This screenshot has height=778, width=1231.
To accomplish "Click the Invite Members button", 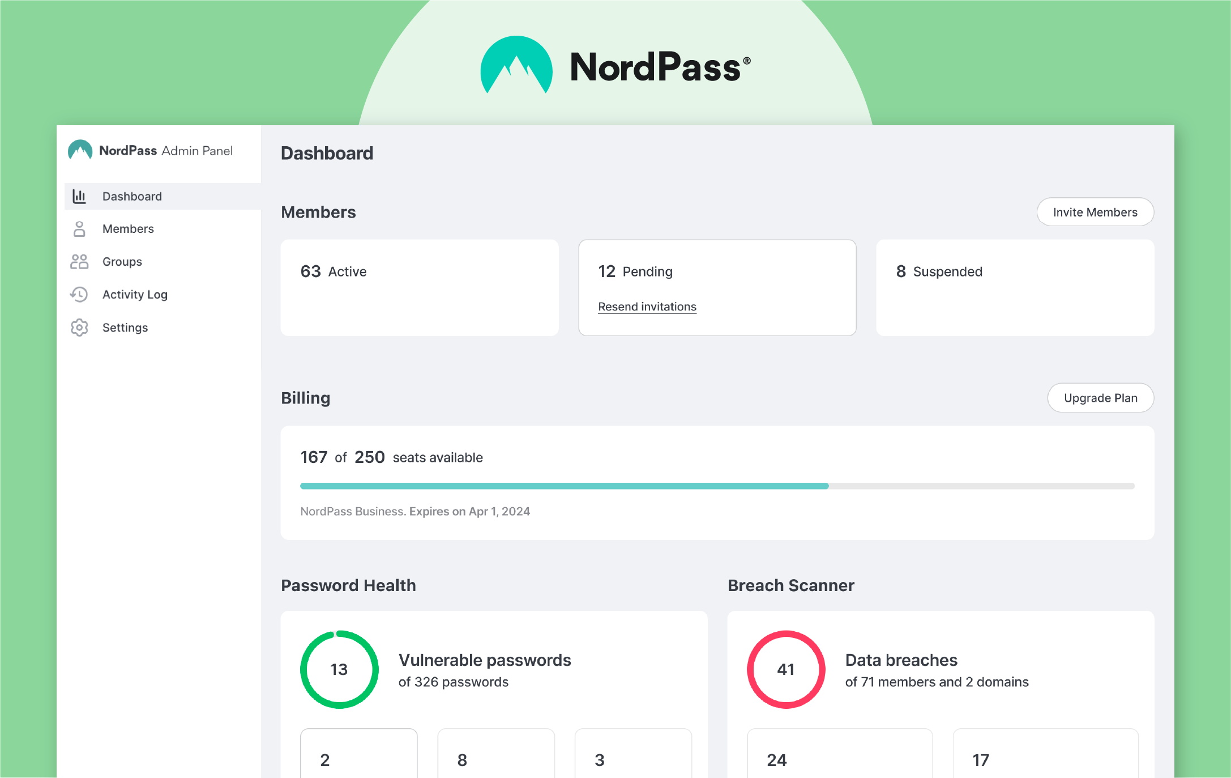I will point(1095,212).
